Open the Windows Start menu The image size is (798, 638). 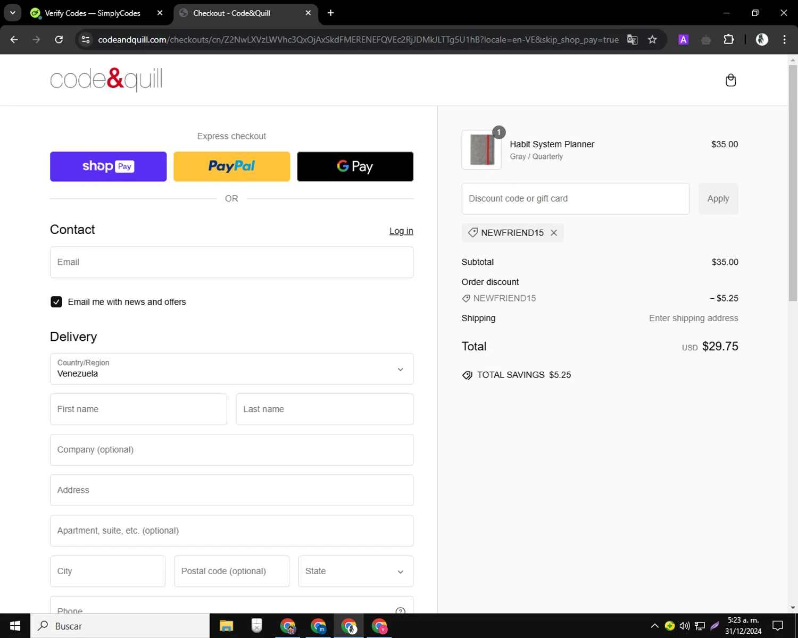pos(15,626)
